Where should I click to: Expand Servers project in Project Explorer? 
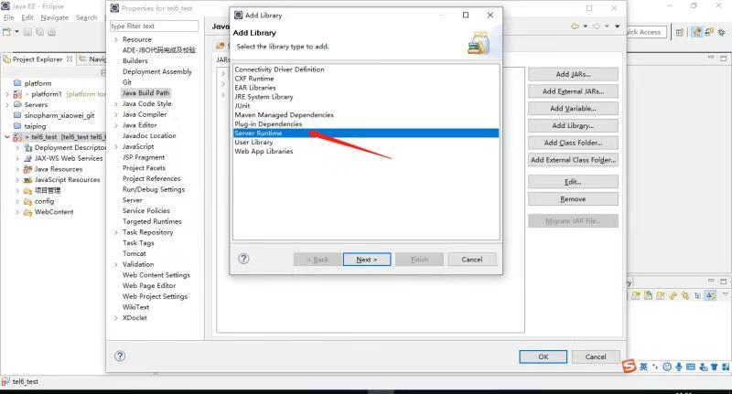pos(7,105)
